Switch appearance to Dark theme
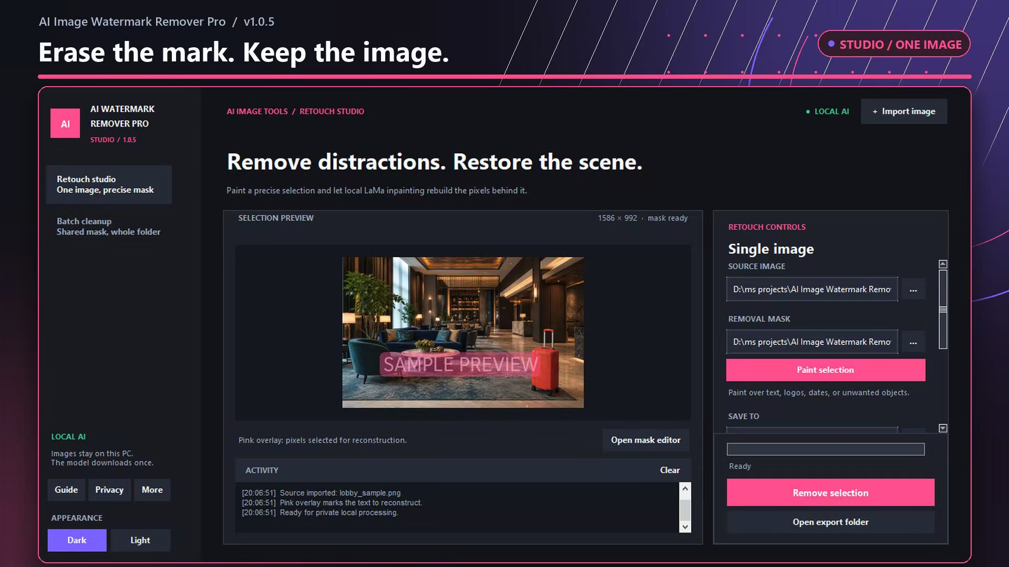The image size is (1009, 567). click(77, 540)
